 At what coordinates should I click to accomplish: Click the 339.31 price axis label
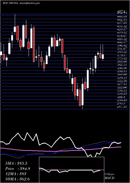point(122,78)
